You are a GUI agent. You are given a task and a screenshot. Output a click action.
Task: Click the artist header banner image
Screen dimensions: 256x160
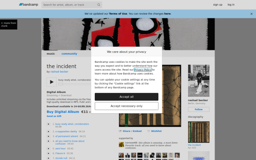point(128,34)
